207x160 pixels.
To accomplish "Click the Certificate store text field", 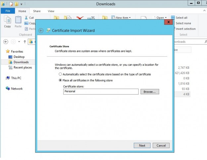I will point(101,92).
